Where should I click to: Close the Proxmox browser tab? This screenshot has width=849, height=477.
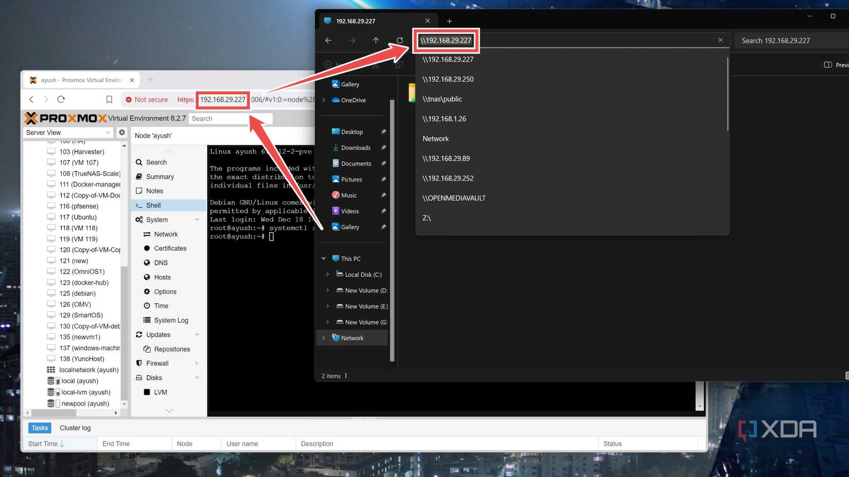point(132,80)
